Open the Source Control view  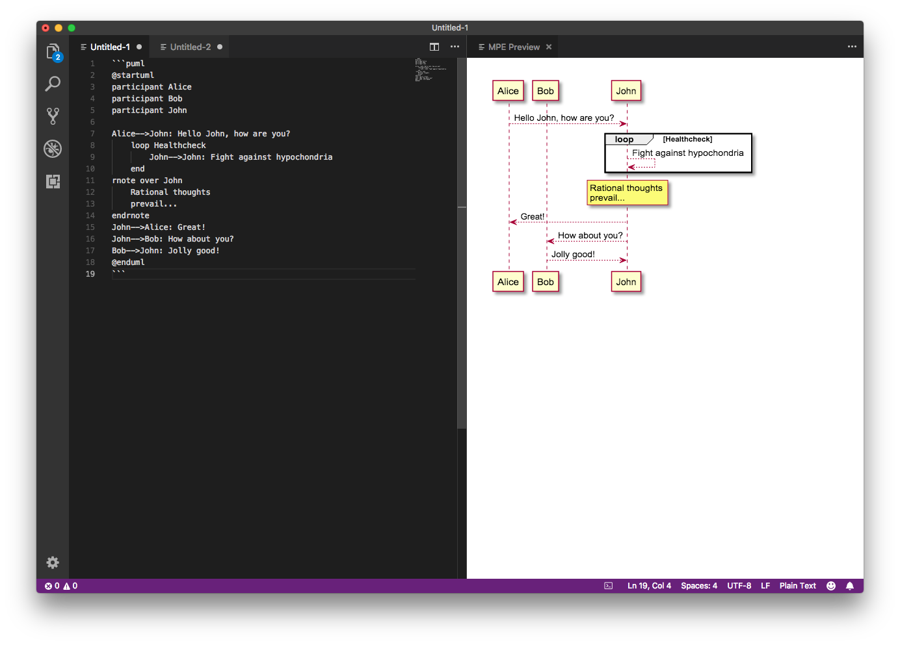coord(53,116)
